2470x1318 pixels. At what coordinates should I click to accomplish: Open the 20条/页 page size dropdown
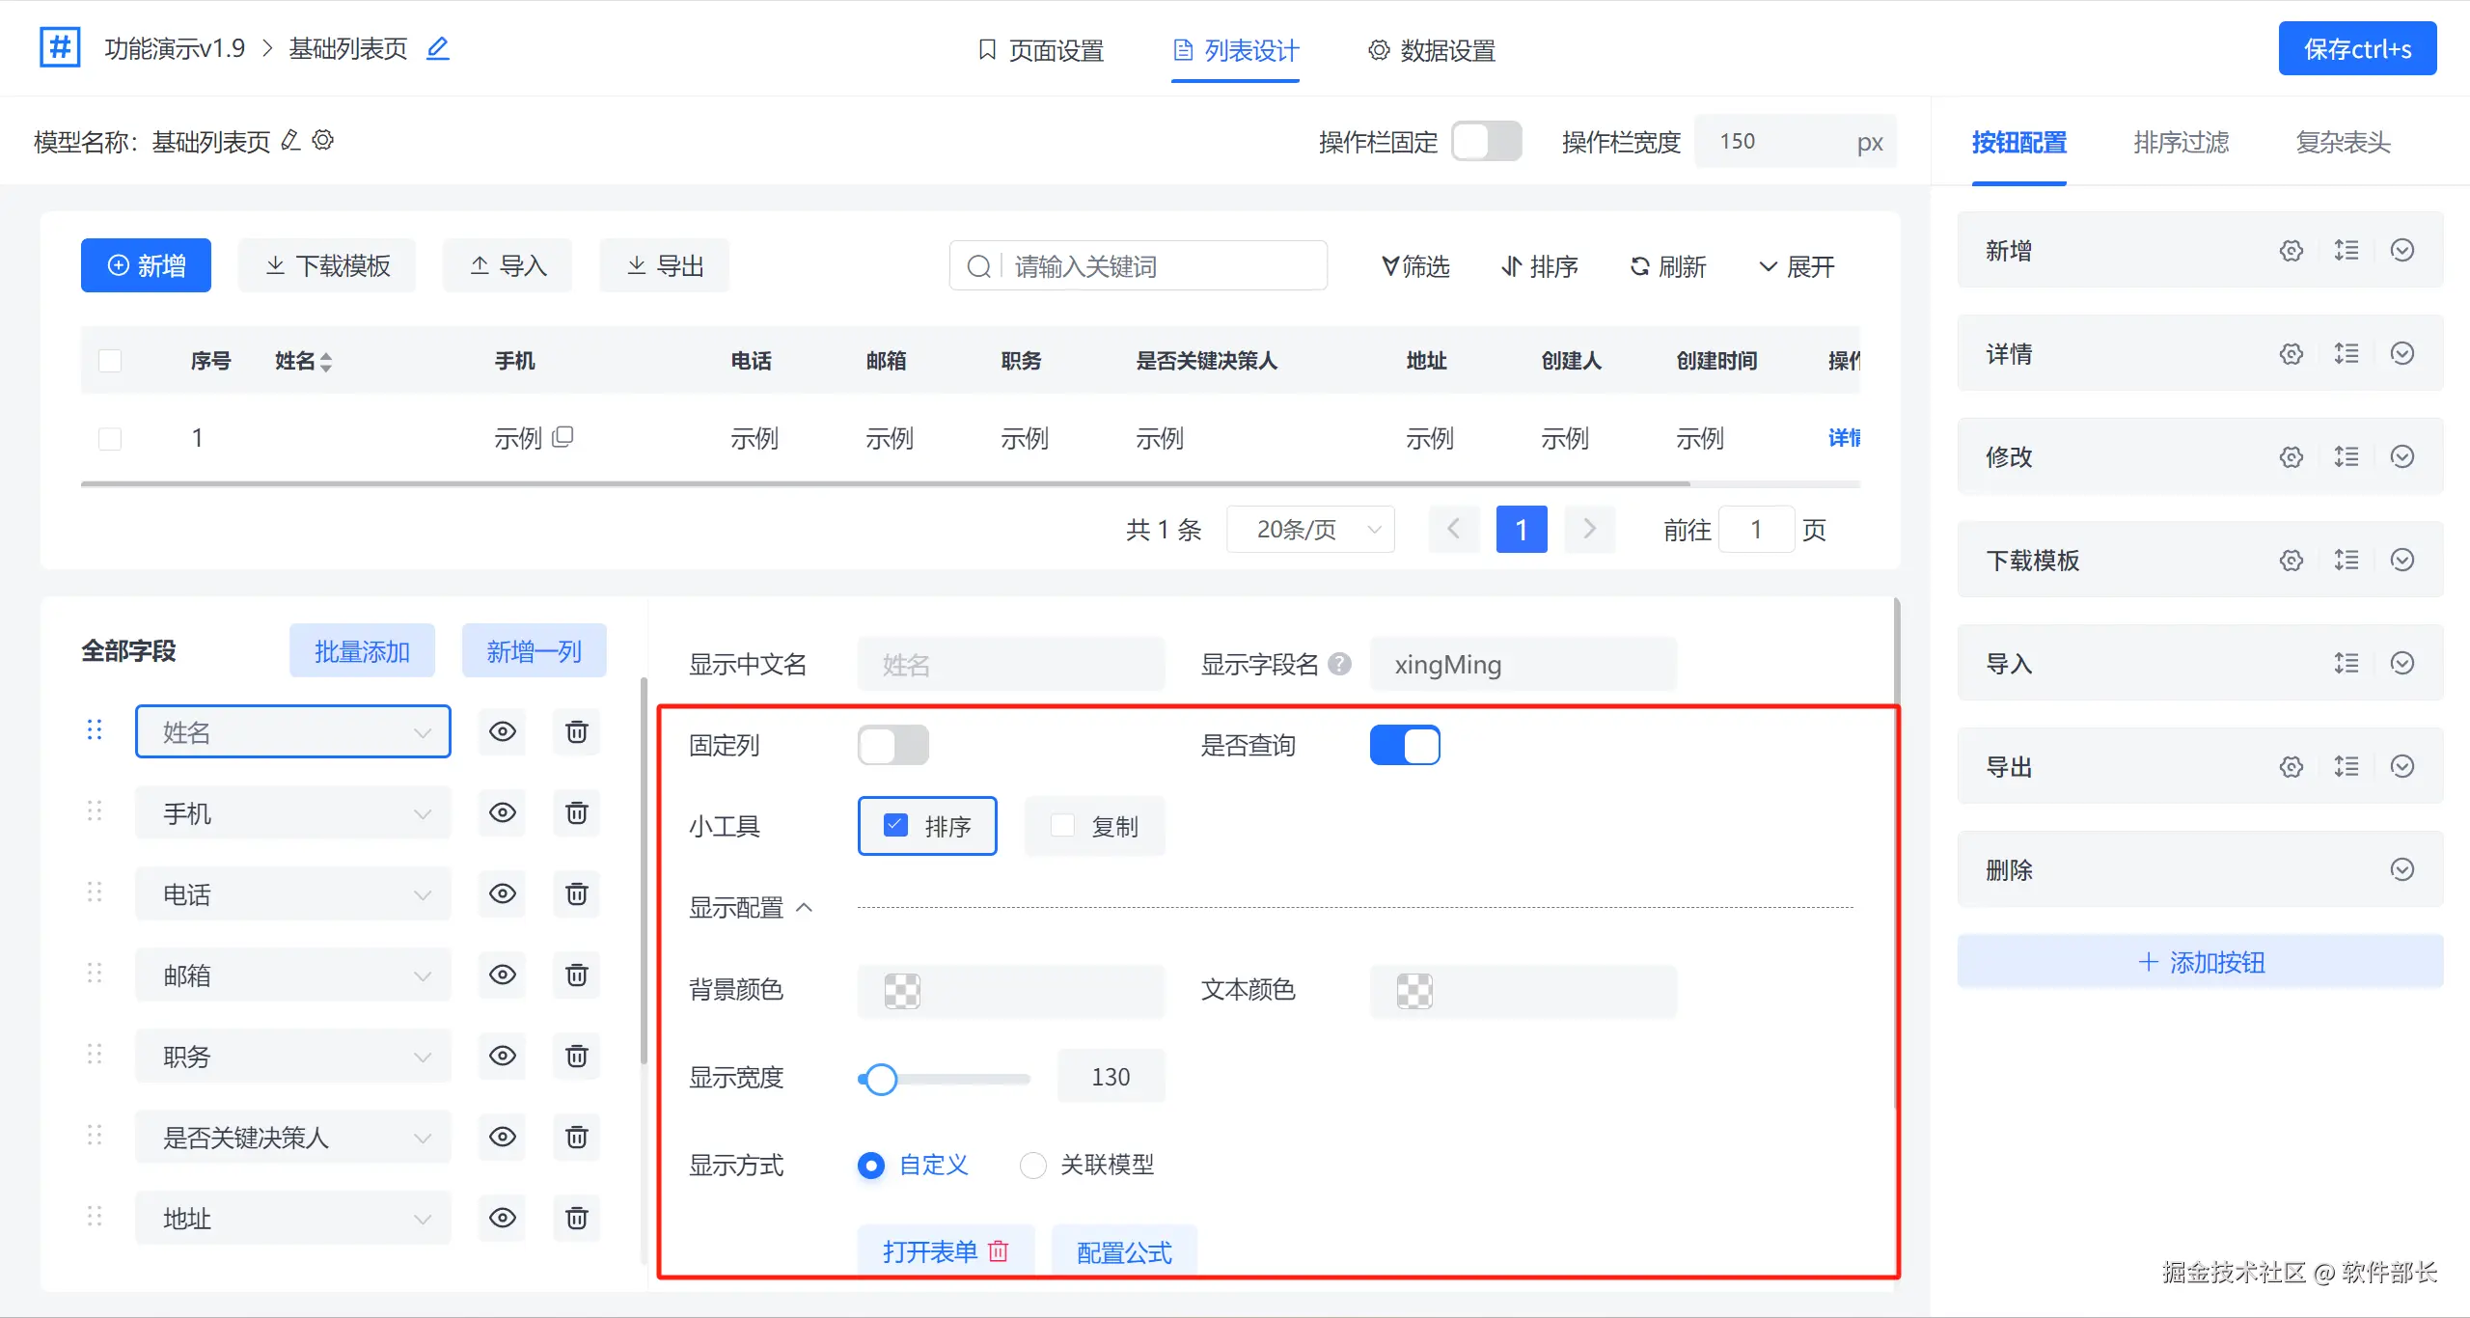click(x=1310, y=530)
